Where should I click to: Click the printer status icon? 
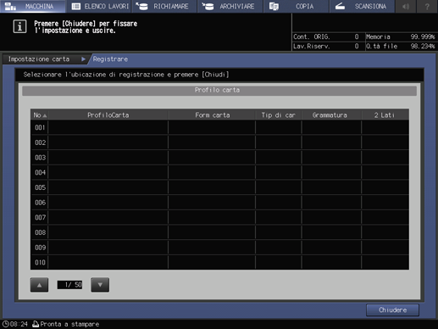click(36, 324)
